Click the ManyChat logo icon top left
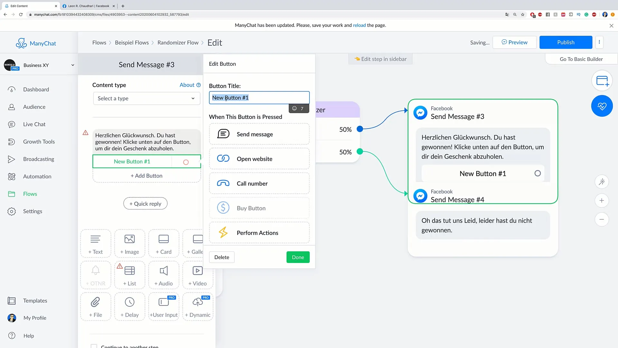The image size is (618, 348). coord(21,43)
